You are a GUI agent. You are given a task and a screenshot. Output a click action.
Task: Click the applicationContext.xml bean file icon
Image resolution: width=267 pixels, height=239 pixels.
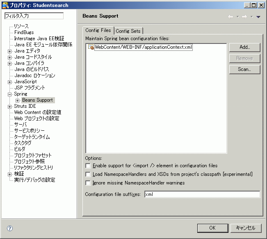91,47
